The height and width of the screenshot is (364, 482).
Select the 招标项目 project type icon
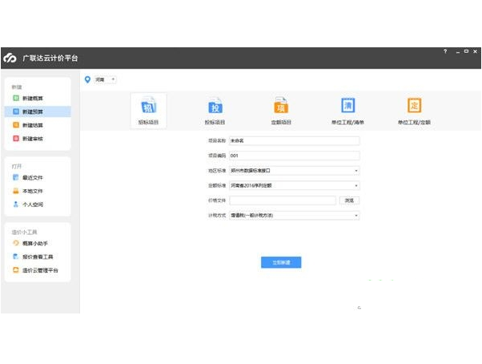pos(148,107)
